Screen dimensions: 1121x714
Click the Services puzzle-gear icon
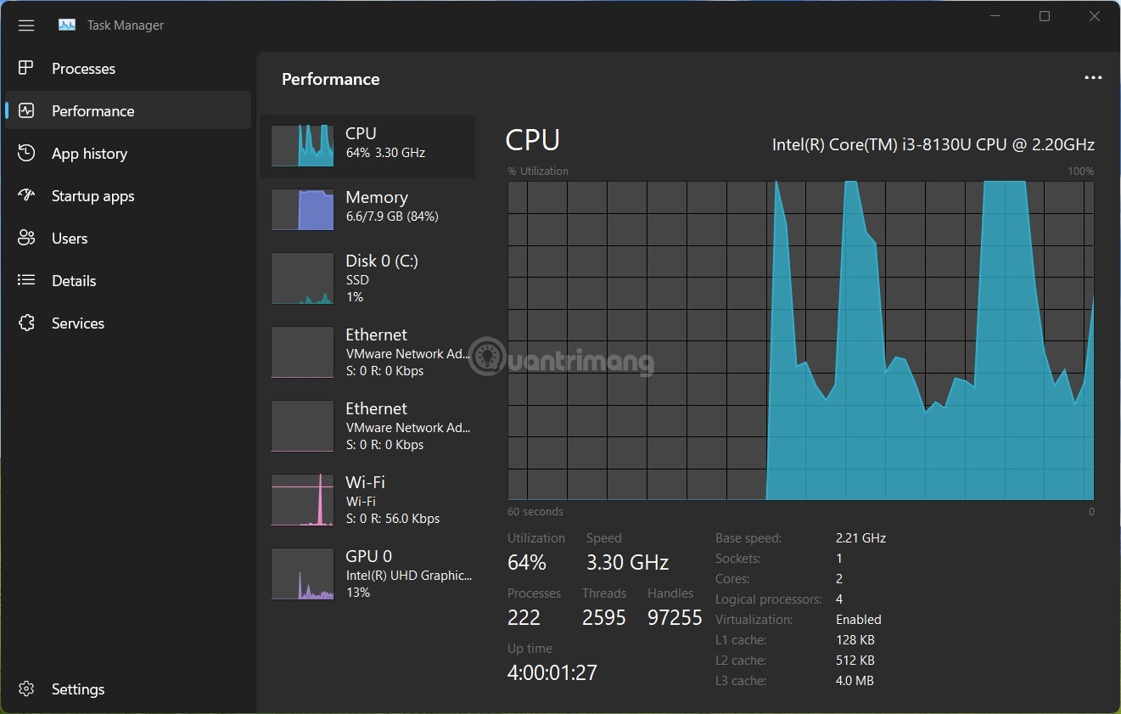pyautogui.click(x=26, y=323)
